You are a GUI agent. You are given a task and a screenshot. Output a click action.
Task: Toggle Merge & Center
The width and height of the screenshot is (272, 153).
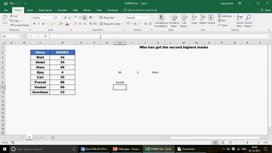click(x=110, y=24)
